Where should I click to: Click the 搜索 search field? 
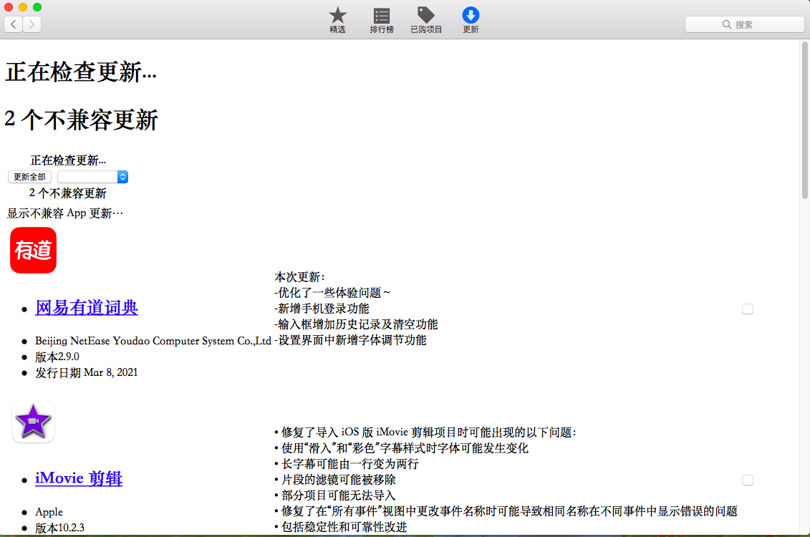(x=744, y=24)
